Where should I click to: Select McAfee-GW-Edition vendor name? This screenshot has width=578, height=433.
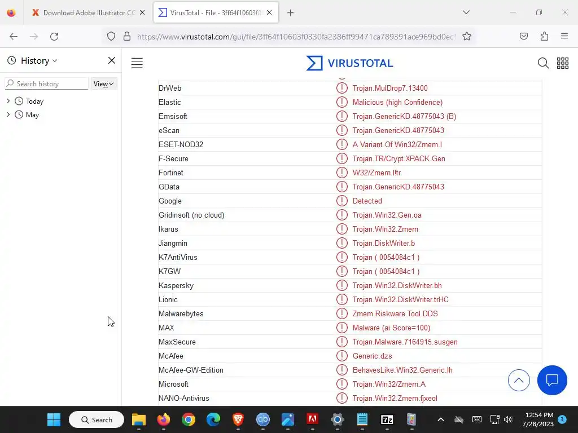[191, 370]
